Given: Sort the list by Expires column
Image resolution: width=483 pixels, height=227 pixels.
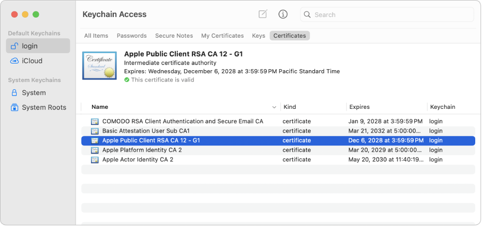Looking at the screenshot, I should [x=359, y=107].
